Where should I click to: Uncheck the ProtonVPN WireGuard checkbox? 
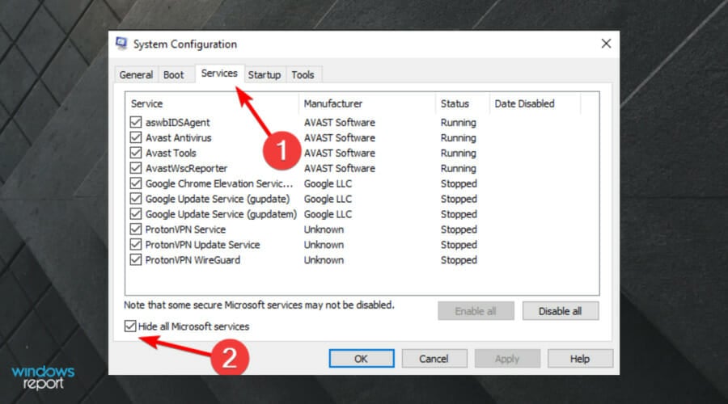136,259
